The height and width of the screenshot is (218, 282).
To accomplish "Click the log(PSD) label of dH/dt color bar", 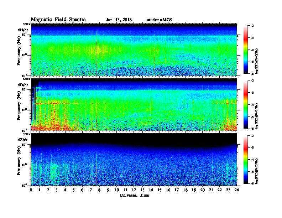I will click(257, 61).
